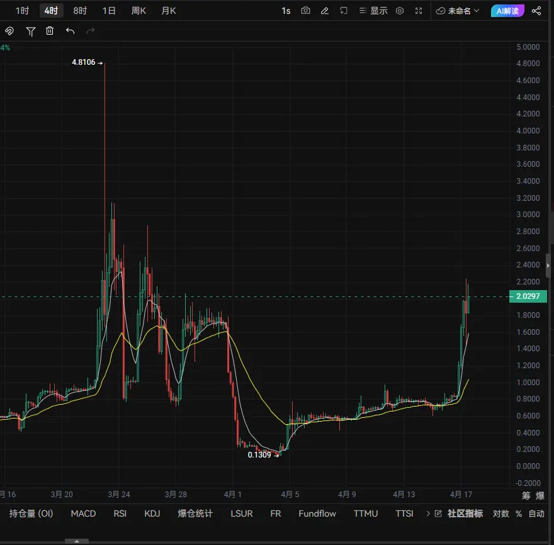This screenshot has width=554, height=545.
Task: Click the 1.0000 price axis label
Action: pos(528,382)
